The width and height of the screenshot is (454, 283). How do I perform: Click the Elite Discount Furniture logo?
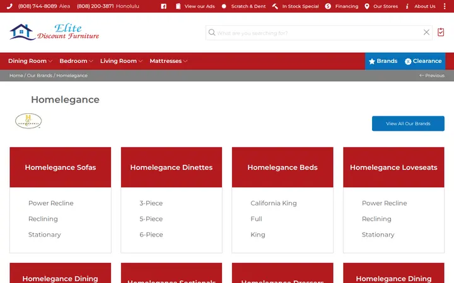pyautogui.click(x=54, y=32)
